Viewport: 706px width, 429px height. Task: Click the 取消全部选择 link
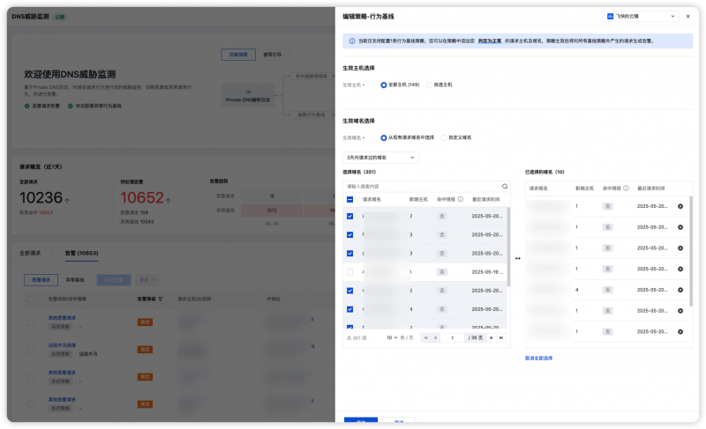pyautogui.click(x=538, y=358)
